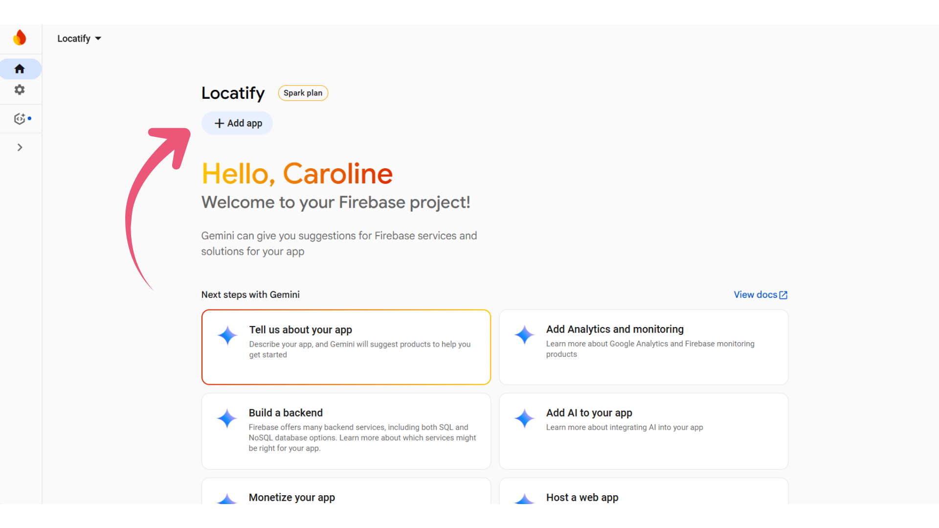Select Tell us about your app card
The width and height of the screenshot is (939, 528).
click(x=346, y=347)
